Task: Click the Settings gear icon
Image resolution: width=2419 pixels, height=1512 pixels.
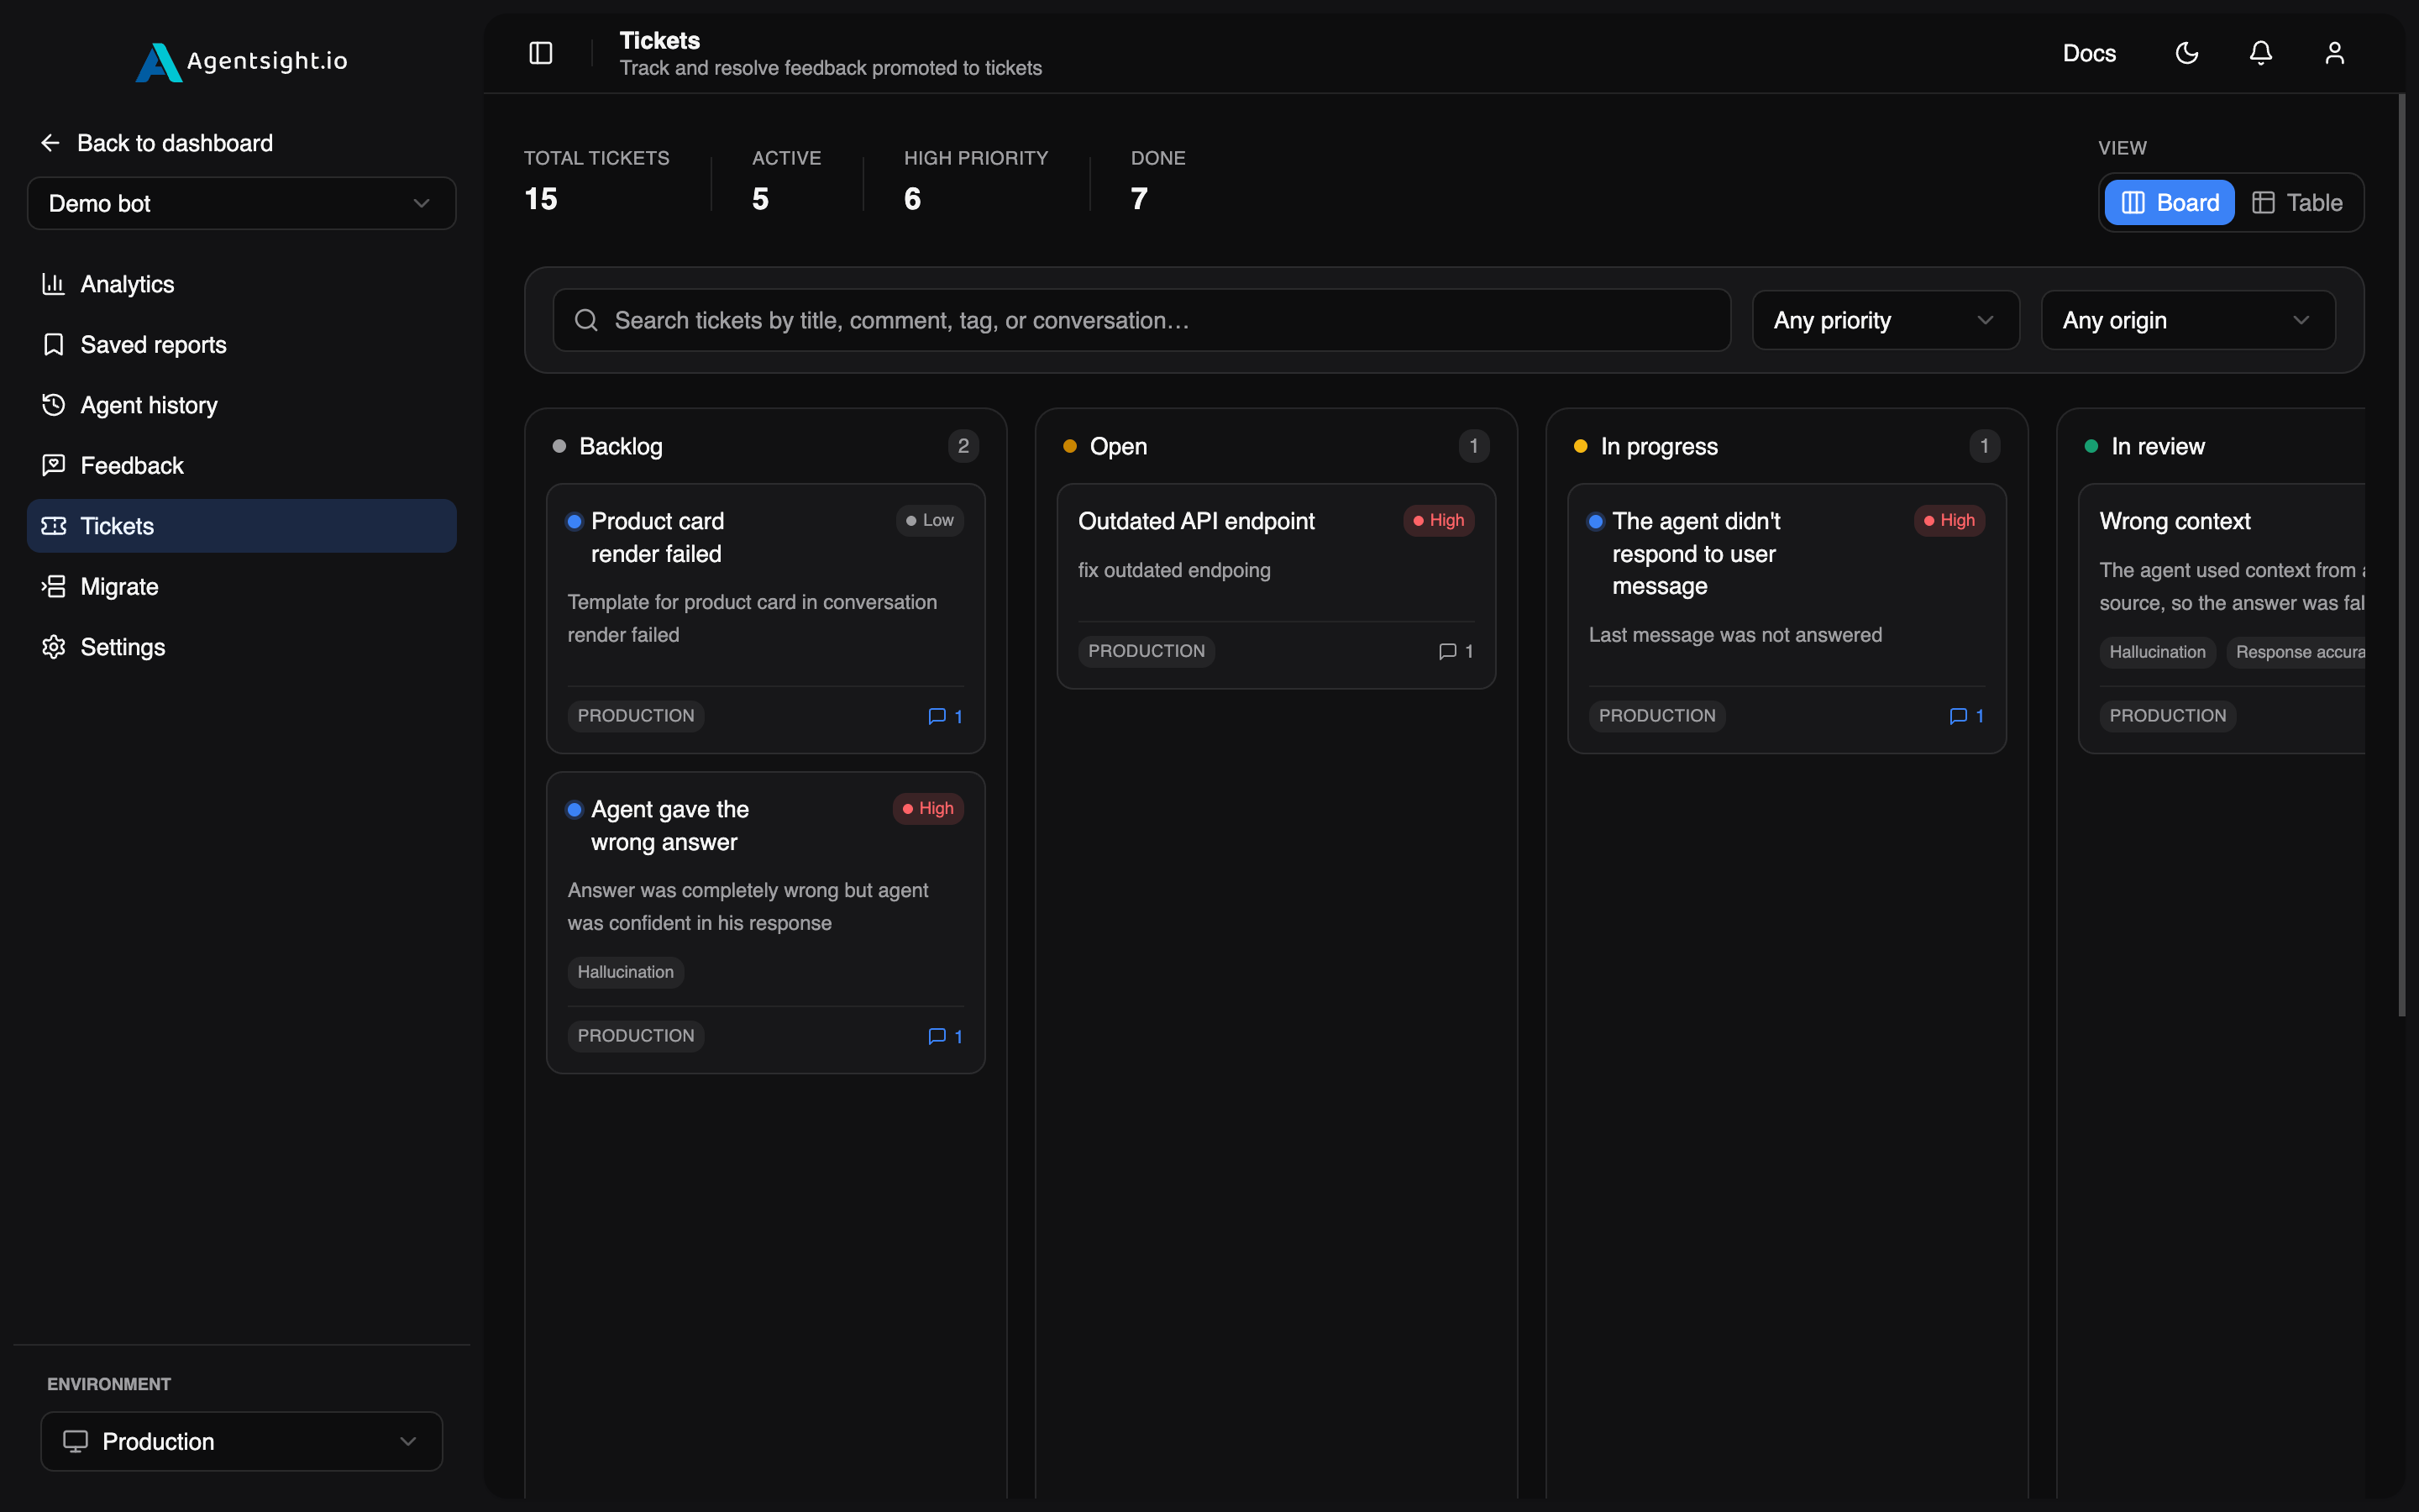Action: pyautogui.click(x=53, y=647)
